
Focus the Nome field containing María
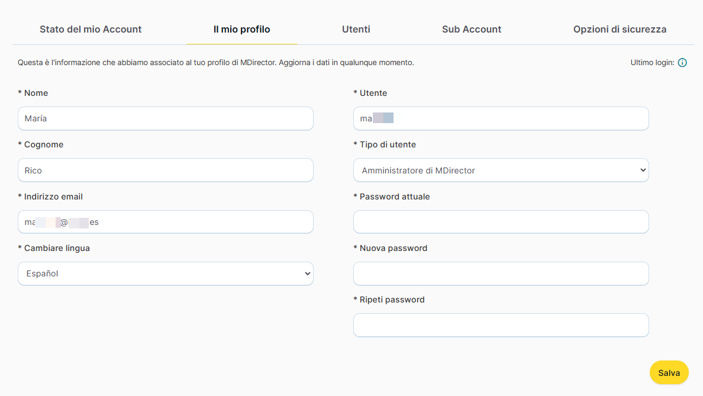pyautogui.click(x=165, y=118)
